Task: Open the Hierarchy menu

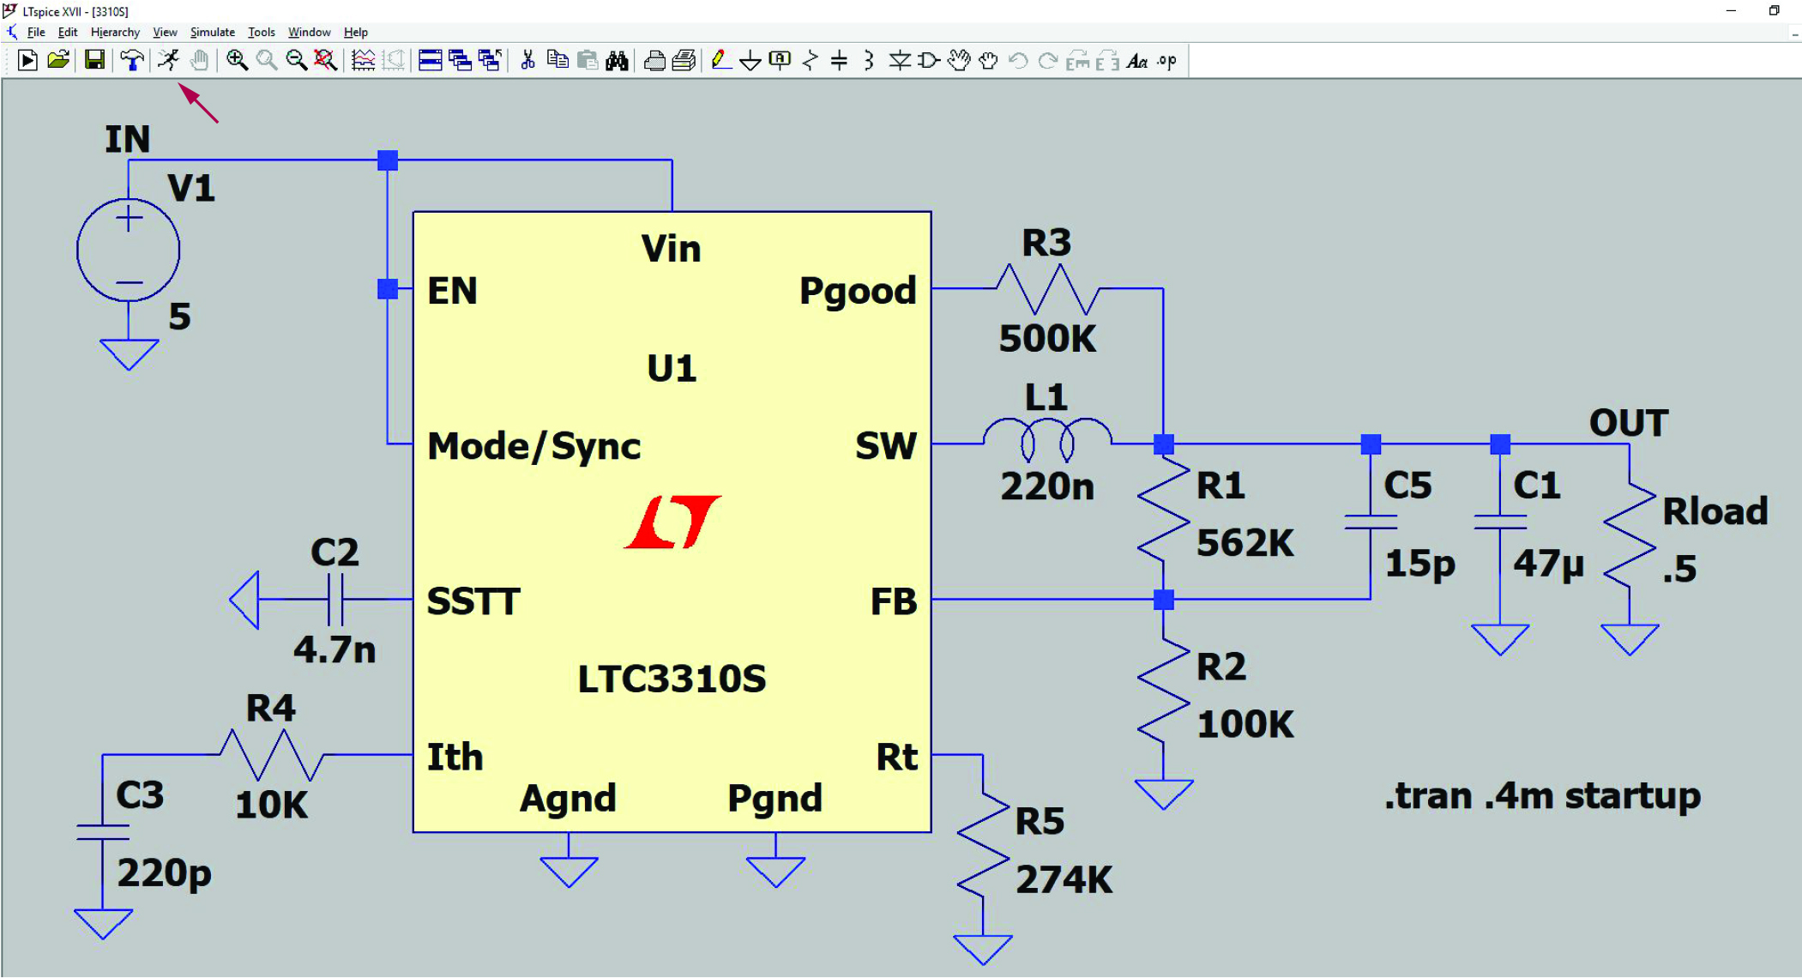Action: (x=115, y=32)
